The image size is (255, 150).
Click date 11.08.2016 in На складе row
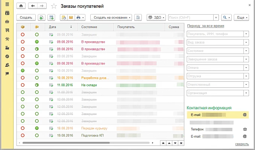[65, 85]
